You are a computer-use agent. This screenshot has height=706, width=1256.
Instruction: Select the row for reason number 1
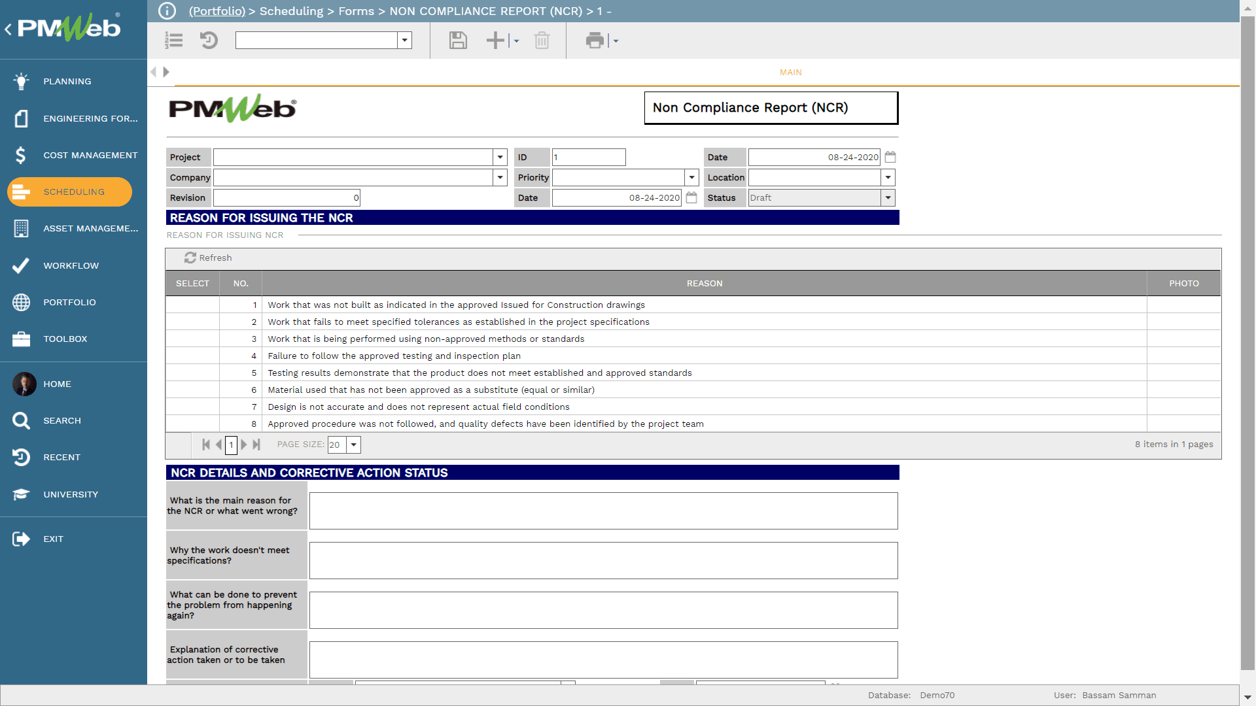(x=192, y=305)
